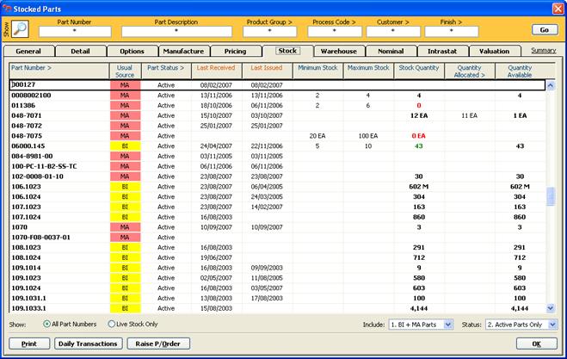Click the Summary link
The height and width of the screenshot is (359, 567).
[544, 50]
